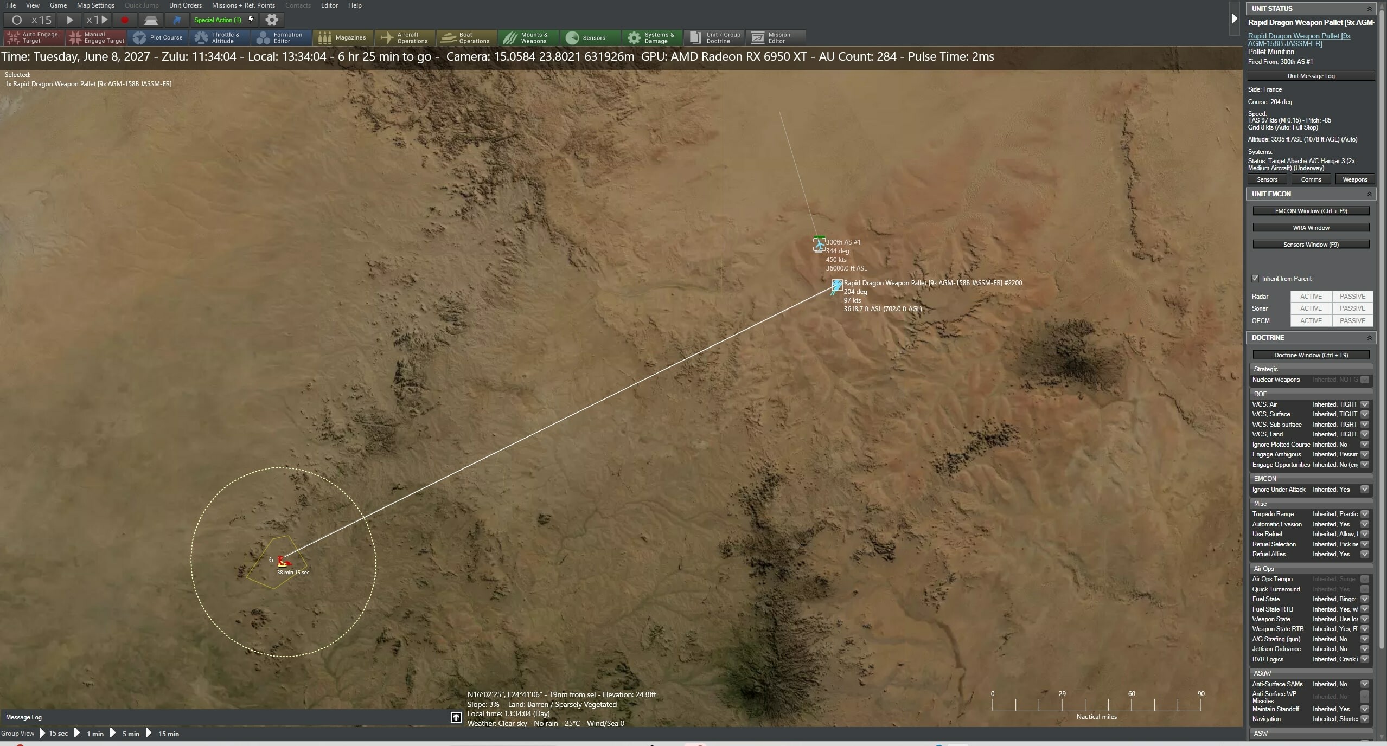Click the Unit Message Log button

(1310, 75)
